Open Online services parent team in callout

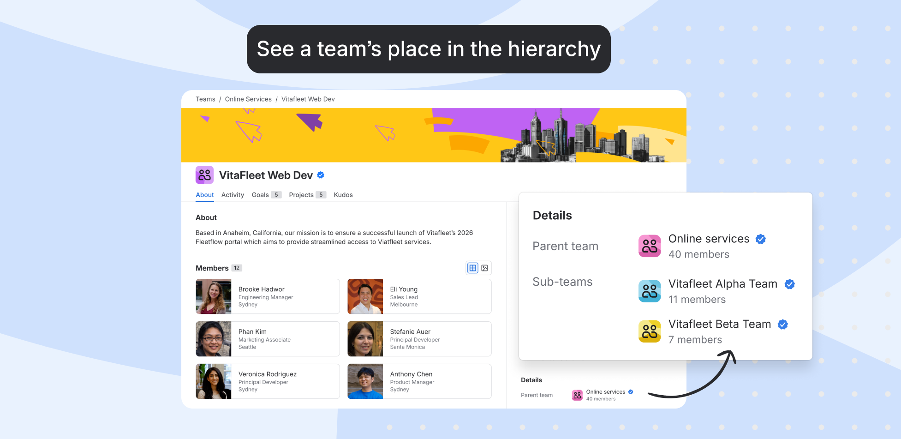[709, 239]
